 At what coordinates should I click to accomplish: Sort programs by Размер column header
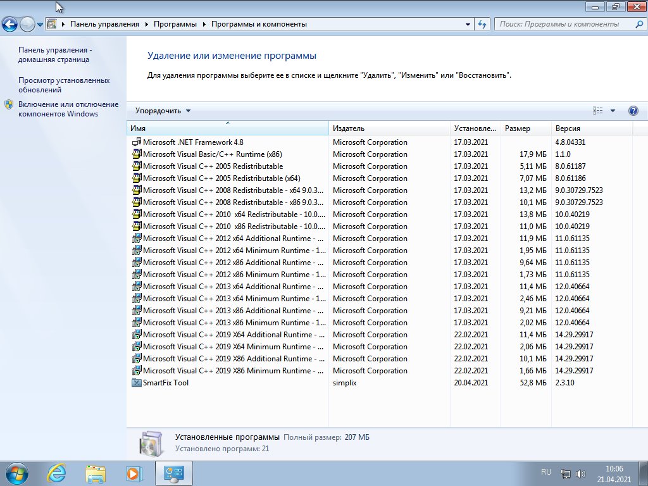coord(525,128)
